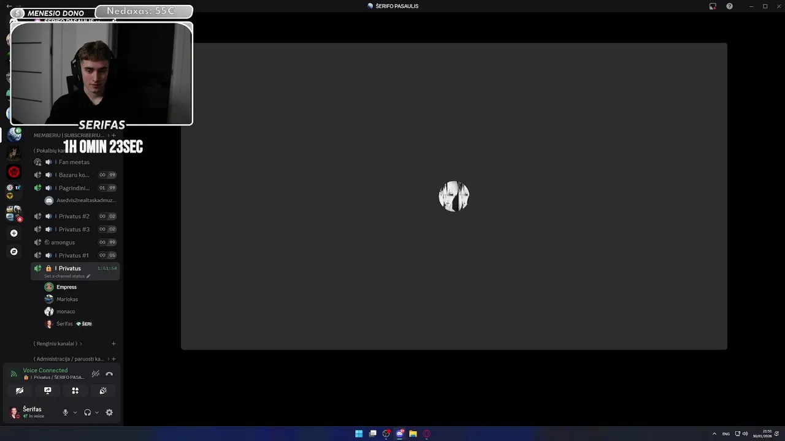Join Privatus #3 voice channel
Screen dimensions: 785x441
pyautogui.click(x=75, y=229)
